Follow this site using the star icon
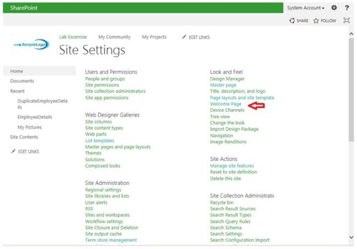This screenshot has width=357, height=249. point(316,21)
